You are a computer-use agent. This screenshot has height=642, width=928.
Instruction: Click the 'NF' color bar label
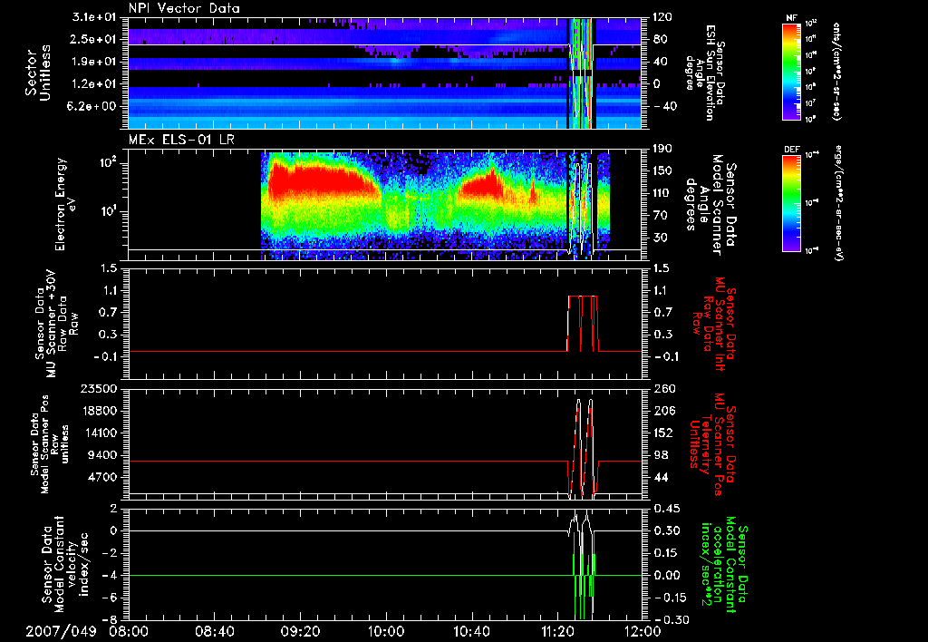click(x=792, y=18)
